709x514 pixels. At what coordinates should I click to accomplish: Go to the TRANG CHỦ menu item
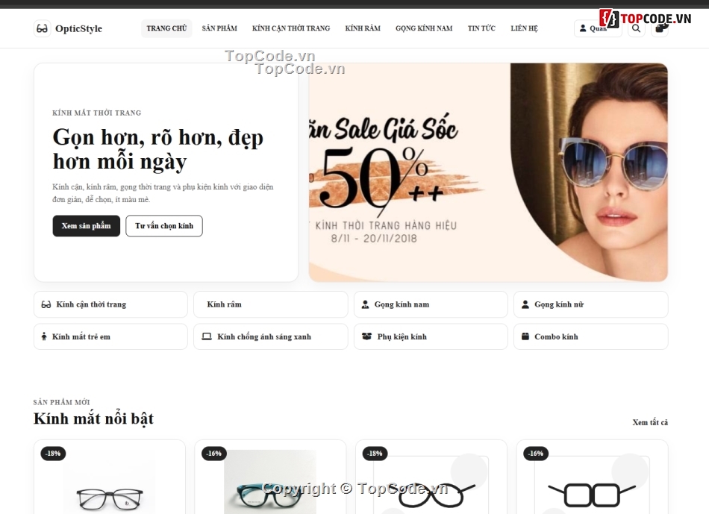tap(166, 28)
